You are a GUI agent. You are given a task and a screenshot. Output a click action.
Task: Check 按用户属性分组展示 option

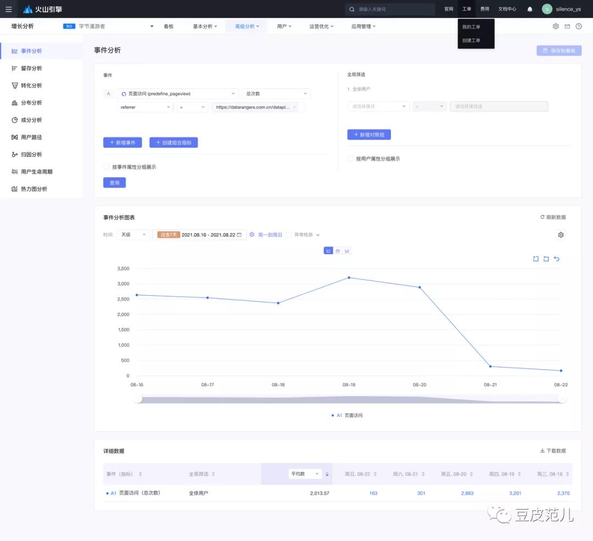coord(350,159)
